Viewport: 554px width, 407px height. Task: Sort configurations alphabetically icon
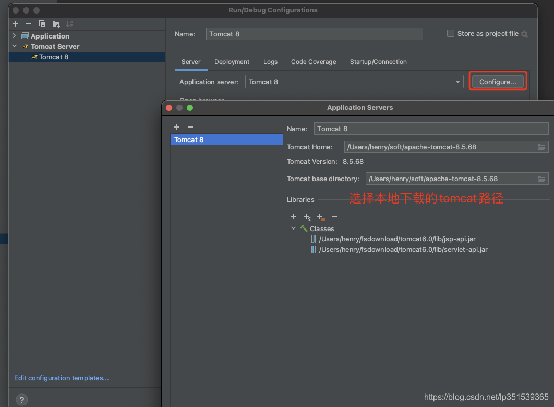[69, 24]
